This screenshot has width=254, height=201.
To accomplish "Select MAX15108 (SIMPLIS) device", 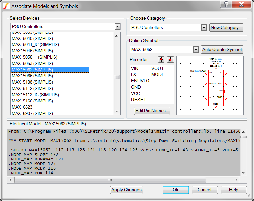I will [32, 82].
